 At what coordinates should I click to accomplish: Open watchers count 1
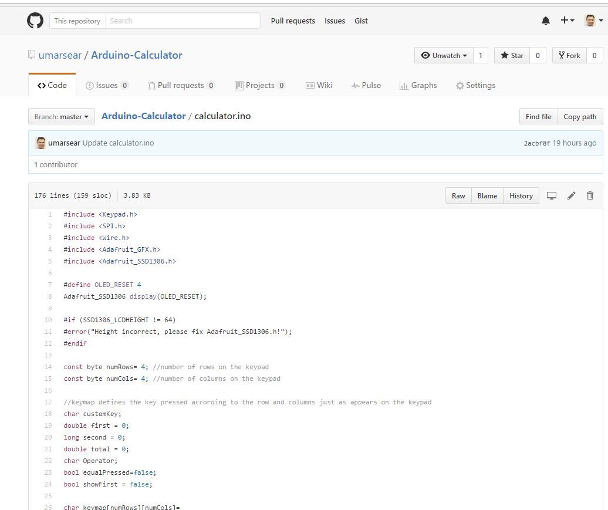coord(481,55)
